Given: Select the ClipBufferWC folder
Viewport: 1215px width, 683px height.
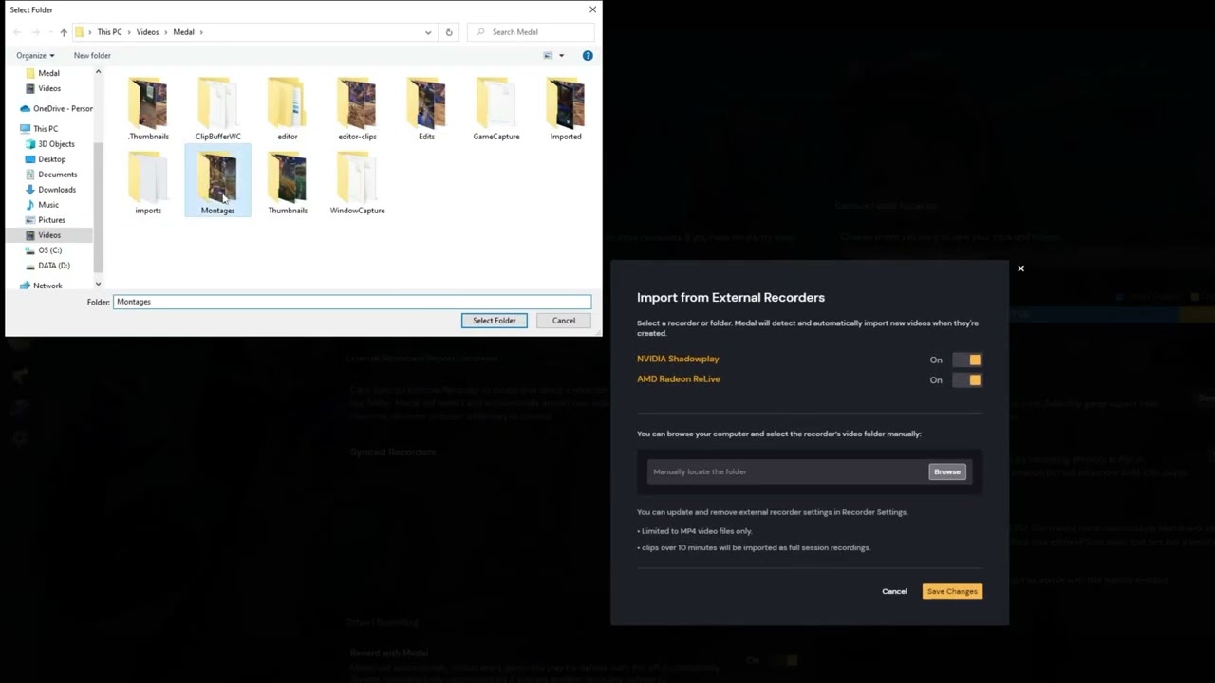Looking at the screenshot, I should click(217, 109).
